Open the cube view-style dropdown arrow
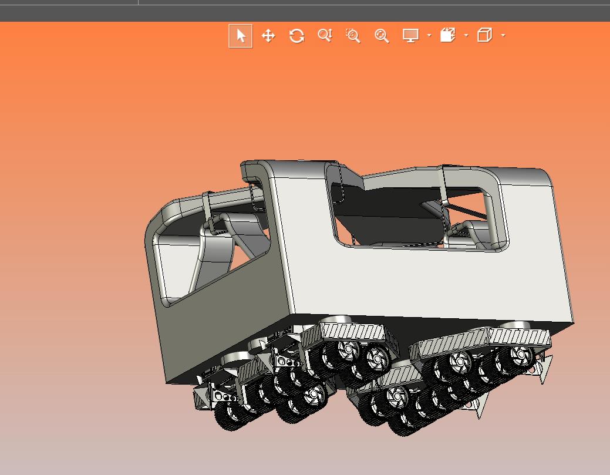 [503, 35]
